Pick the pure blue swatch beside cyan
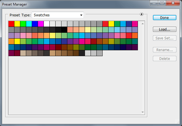Screen dimensions: 182x126 click(35, 24)
